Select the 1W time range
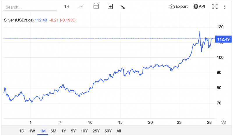The width and height of the screenshot is (233, 136). point(32,131)
